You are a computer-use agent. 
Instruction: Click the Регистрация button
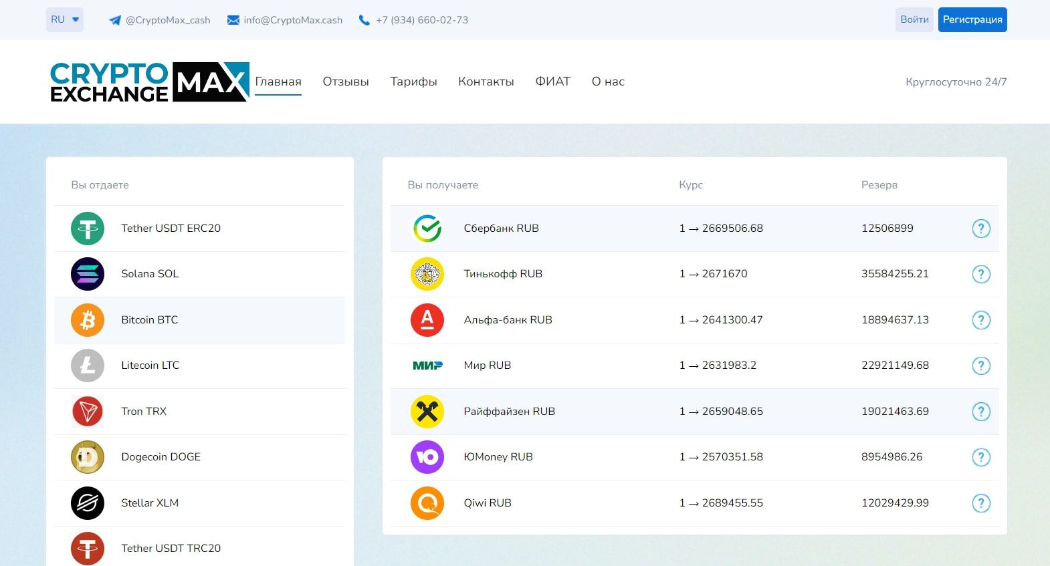[x=972, y=19]
